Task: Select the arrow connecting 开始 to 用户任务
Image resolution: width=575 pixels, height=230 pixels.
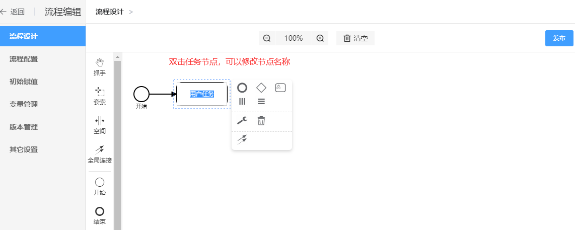Action: pos(163,94)
